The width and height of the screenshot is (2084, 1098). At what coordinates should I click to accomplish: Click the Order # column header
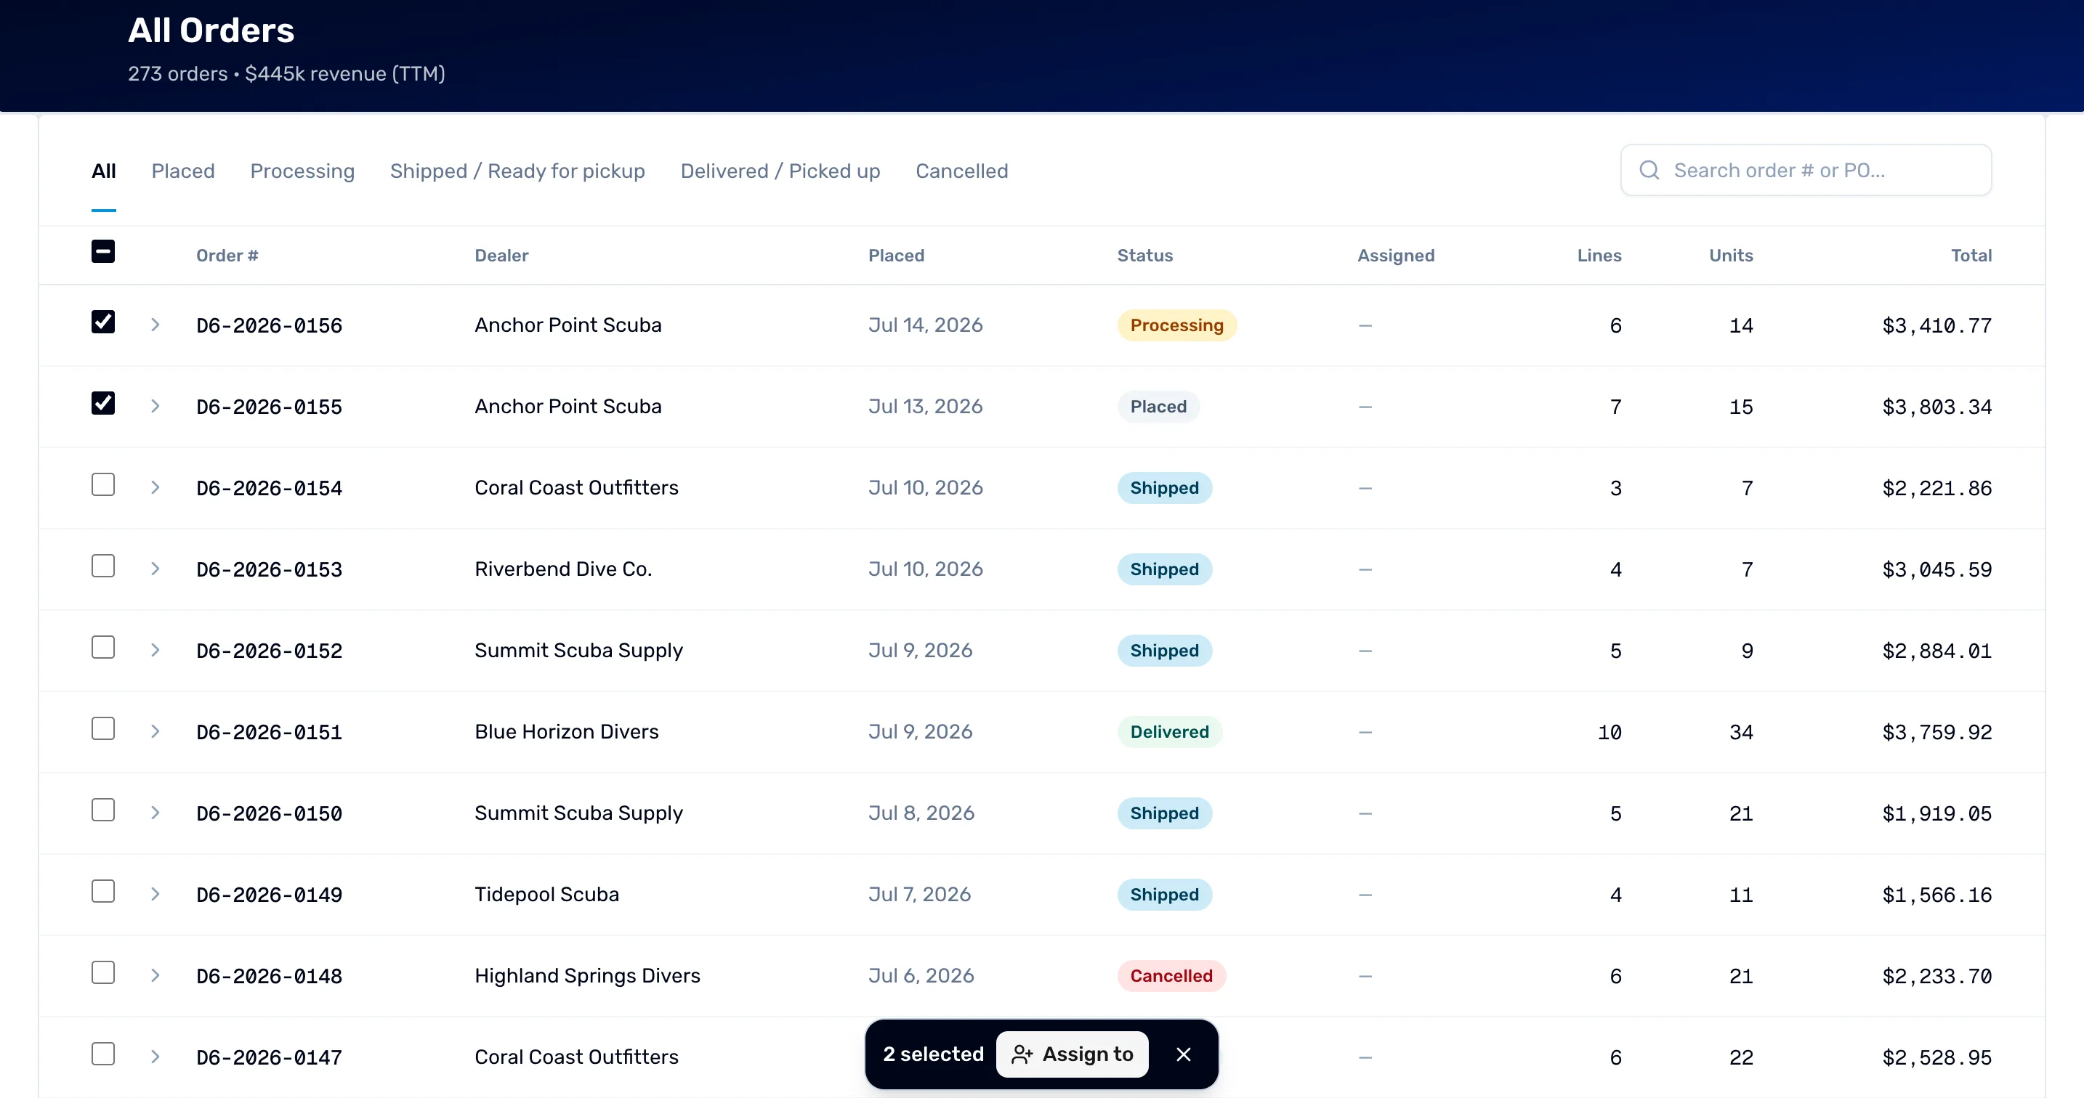point(227,256)
